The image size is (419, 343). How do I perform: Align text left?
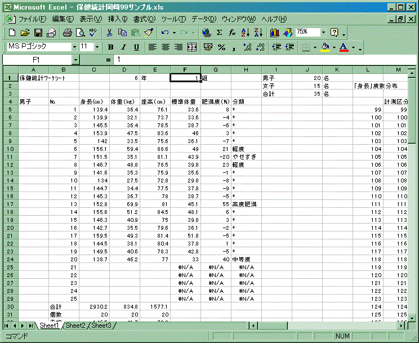[152, 47]
